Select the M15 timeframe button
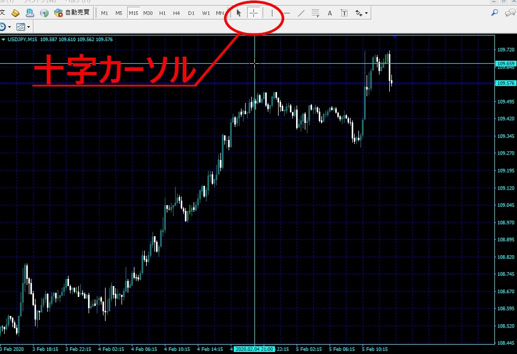The width and height of the screenshot is (517, 354). tap(133, 13)
